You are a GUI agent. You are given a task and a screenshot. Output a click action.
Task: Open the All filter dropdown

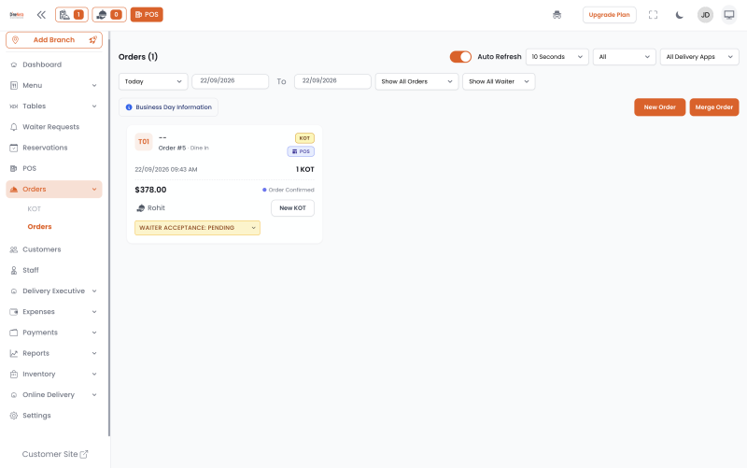pos(624,57)
